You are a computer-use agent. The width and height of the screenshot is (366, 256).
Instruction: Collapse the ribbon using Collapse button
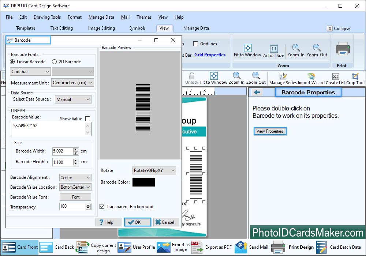tap(339, 29)
